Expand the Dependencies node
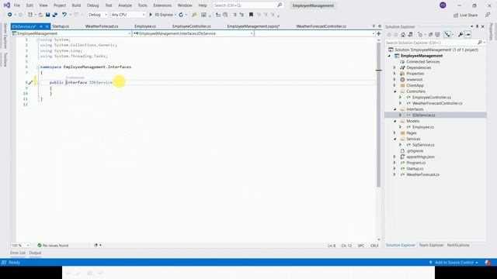 tap(394, 67)
